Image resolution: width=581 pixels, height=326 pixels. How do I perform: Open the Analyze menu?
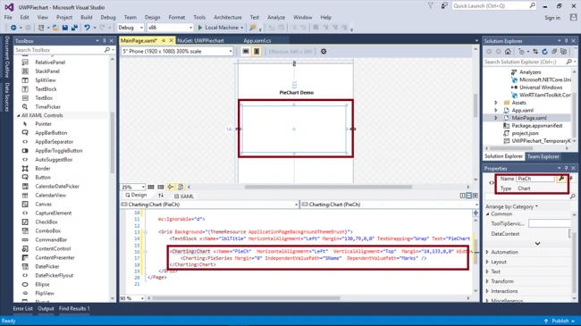point(276,17)
